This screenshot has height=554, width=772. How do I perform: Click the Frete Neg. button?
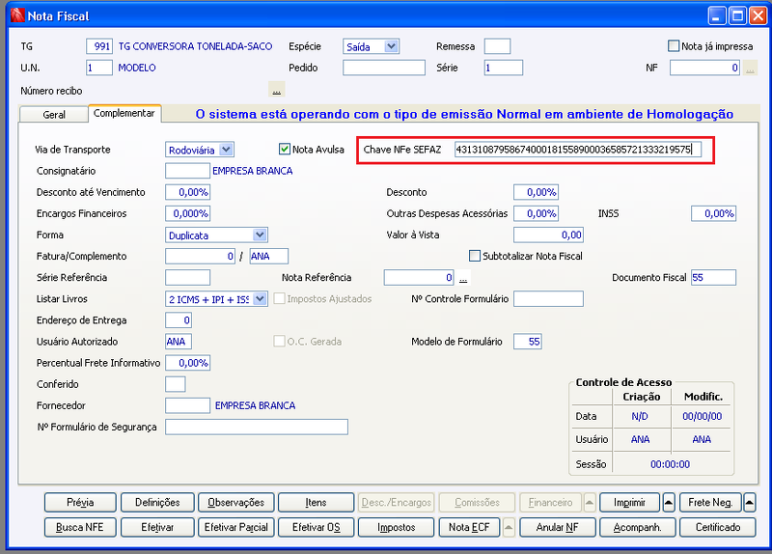[x=710, y=502]
